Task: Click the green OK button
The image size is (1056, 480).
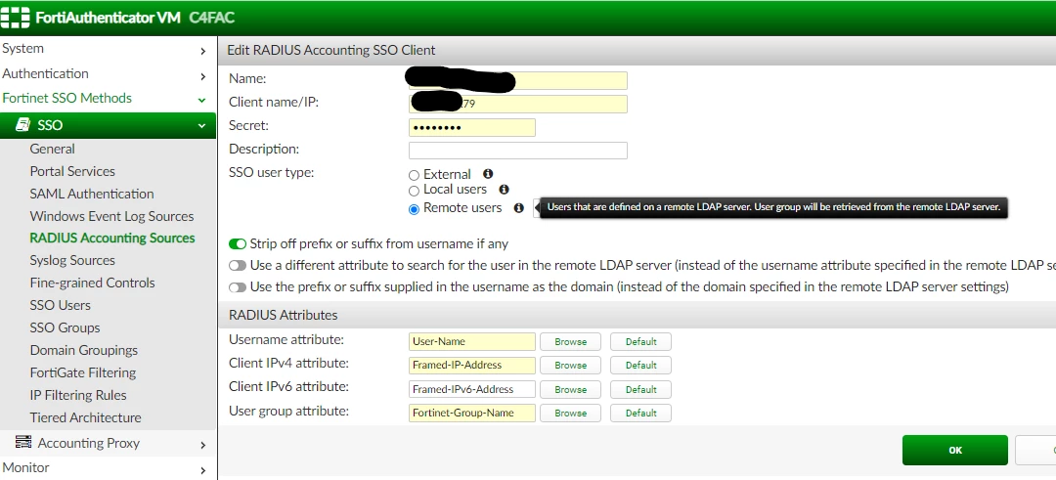Action: click(x=955, y=450)
